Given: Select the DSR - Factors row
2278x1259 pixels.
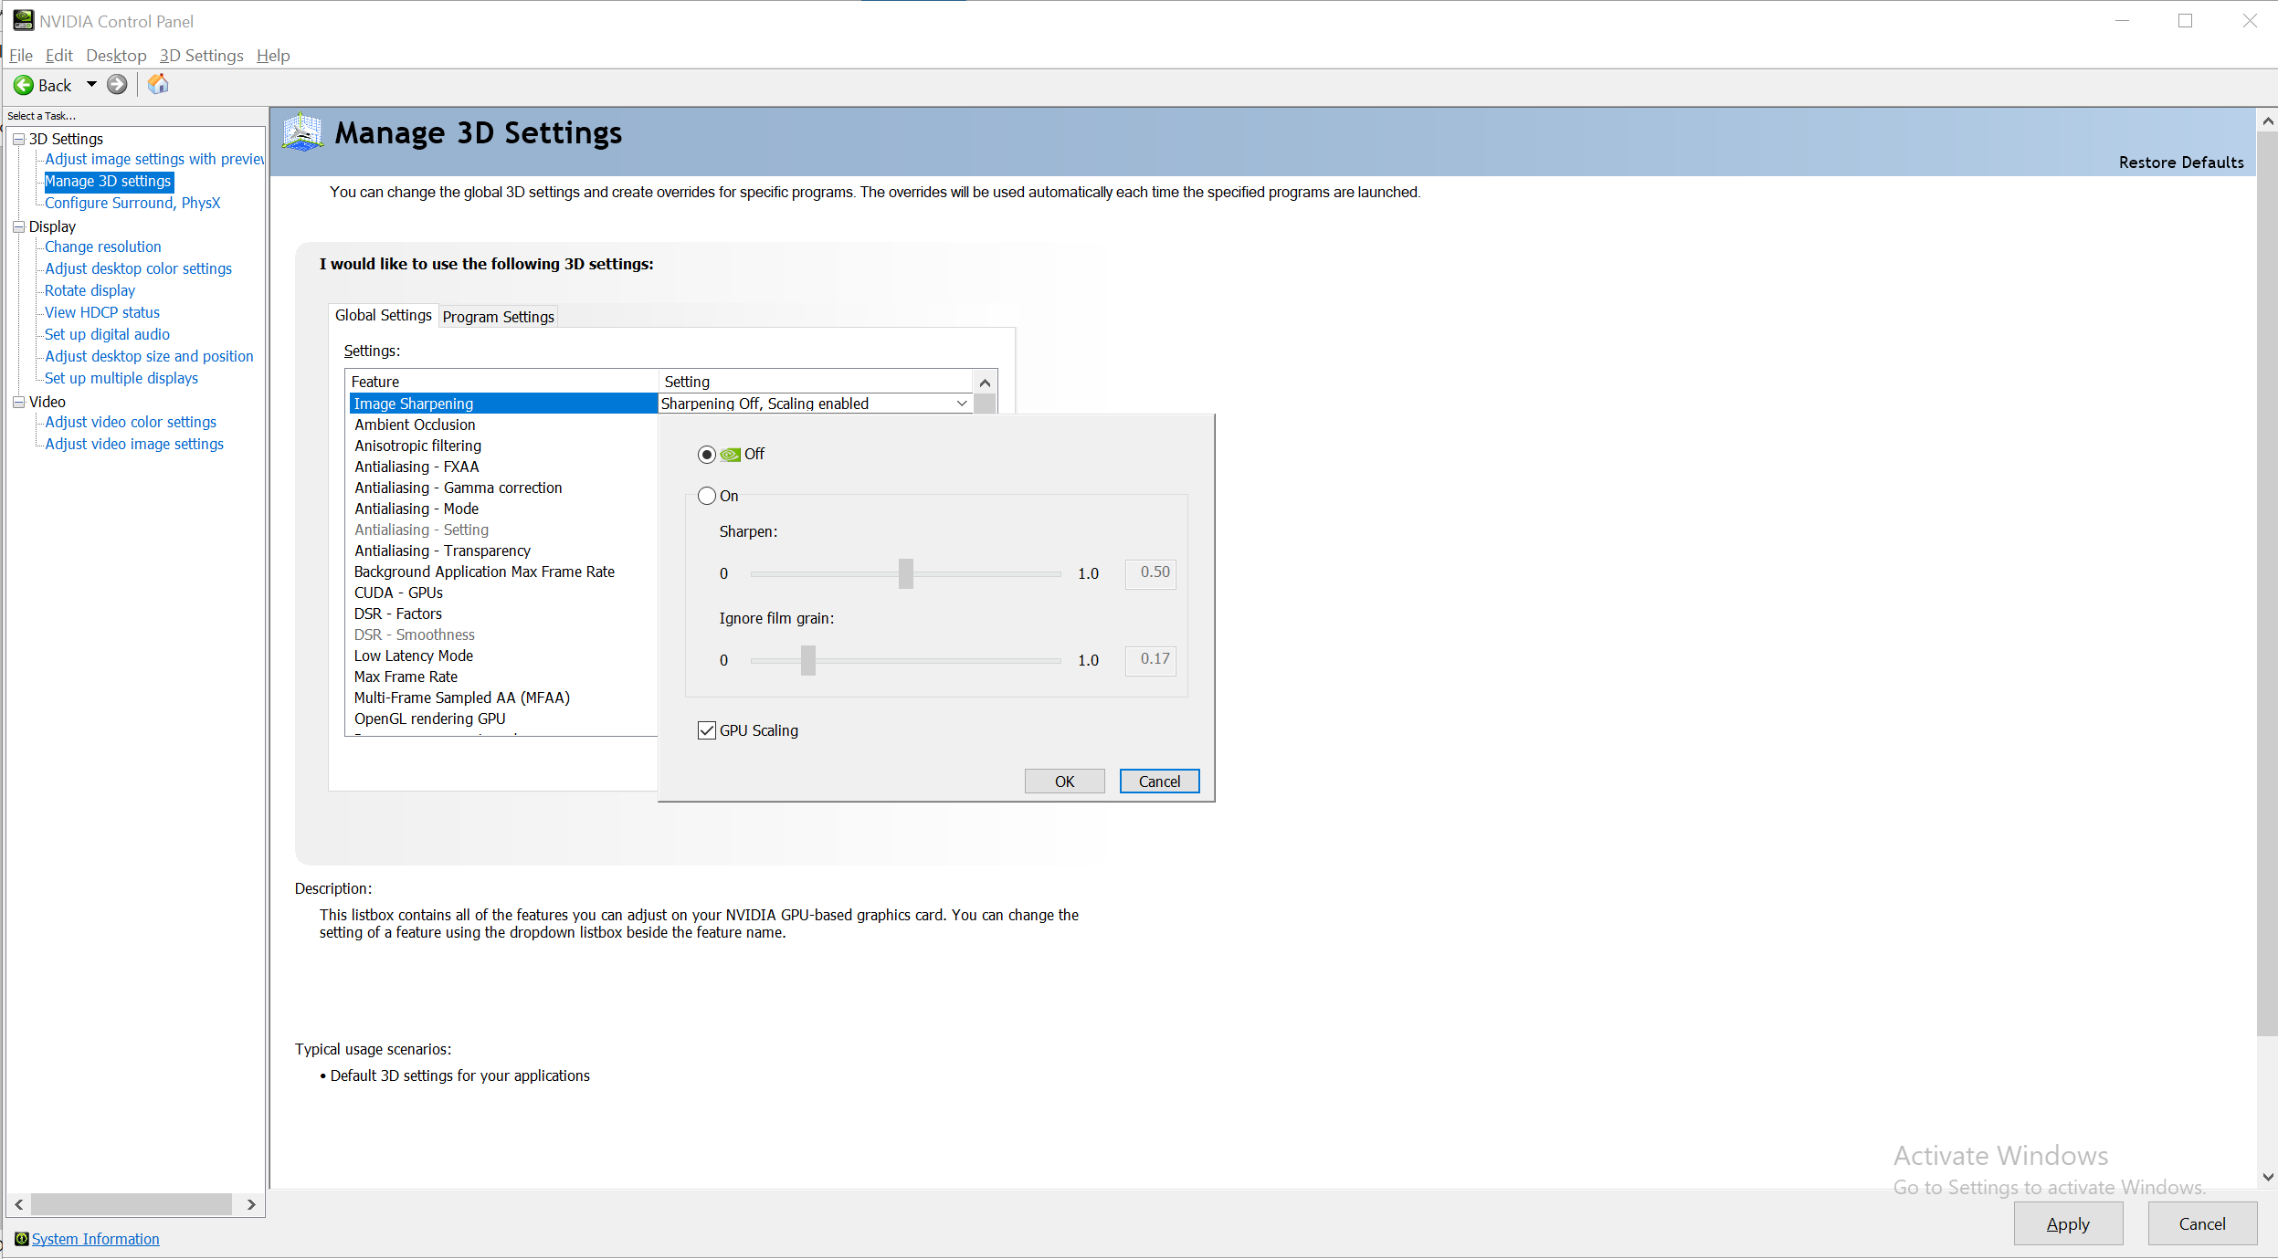Looking at the screenshot, I should coord(503,614).
